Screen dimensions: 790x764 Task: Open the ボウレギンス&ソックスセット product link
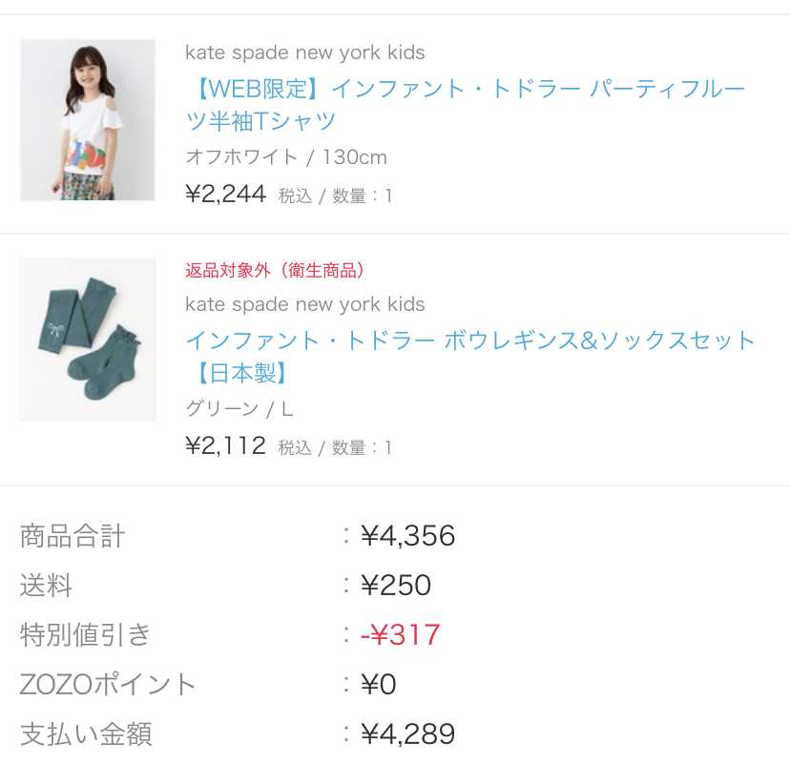[469, 356]
